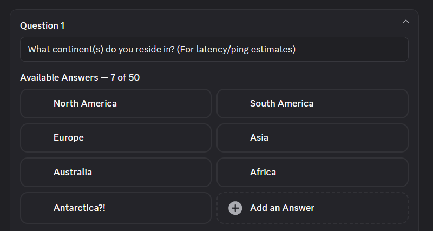Click the Question 1 heading
Image resolution: width=433 pixels, height=231 pixels.
click(42, 25)
